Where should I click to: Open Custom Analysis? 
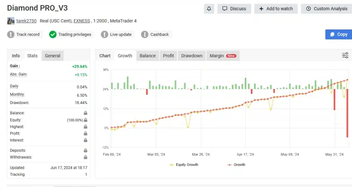[327, 9]
